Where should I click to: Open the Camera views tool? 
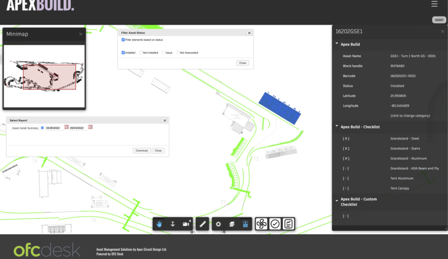(x=186, y=224)
